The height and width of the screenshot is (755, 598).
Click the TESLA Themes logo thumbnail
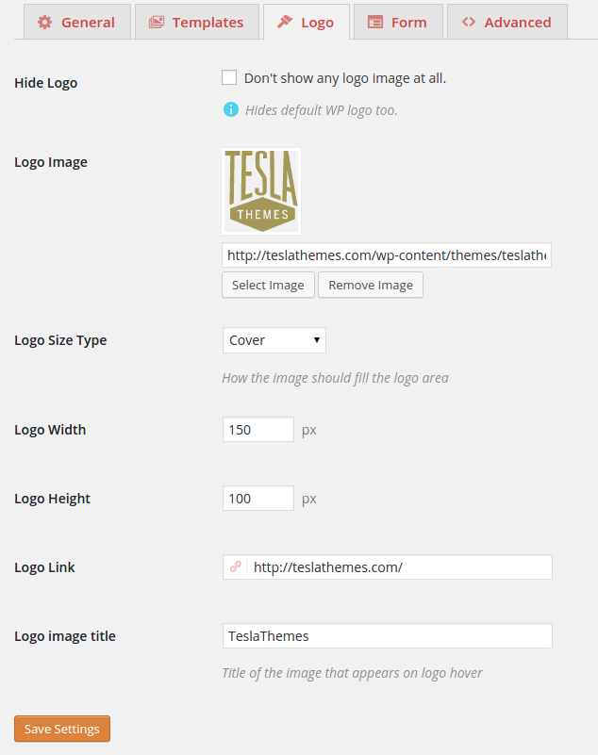point(260,189)
